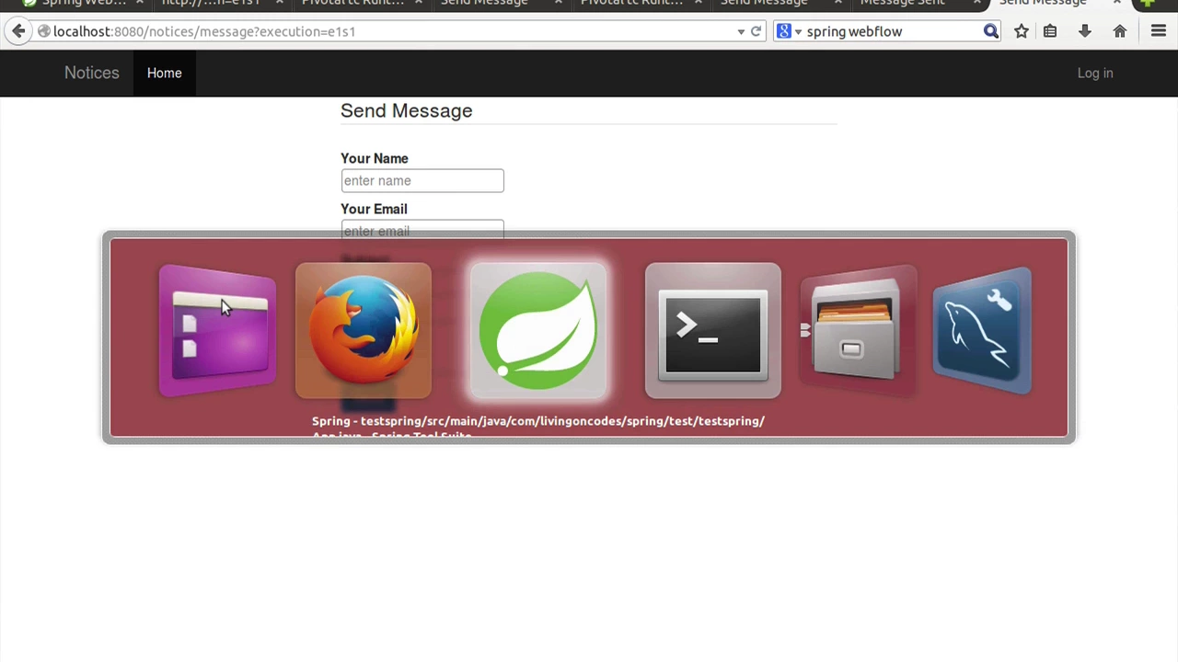Open the Downloads arrow icon
The image size is (1178, 662).
(1085, 31)
